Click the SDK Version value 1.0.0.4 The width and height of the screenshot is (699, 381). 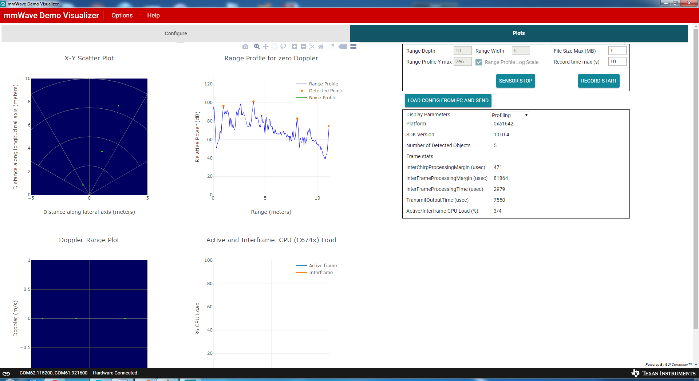pos(501,135)
